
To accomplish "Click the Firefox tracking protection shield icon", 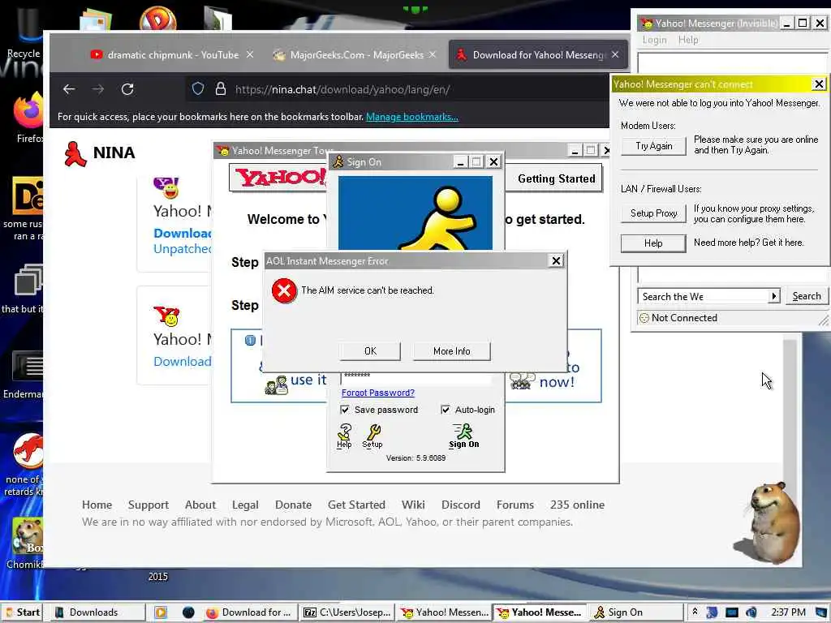I will click(x=198, y=88).
